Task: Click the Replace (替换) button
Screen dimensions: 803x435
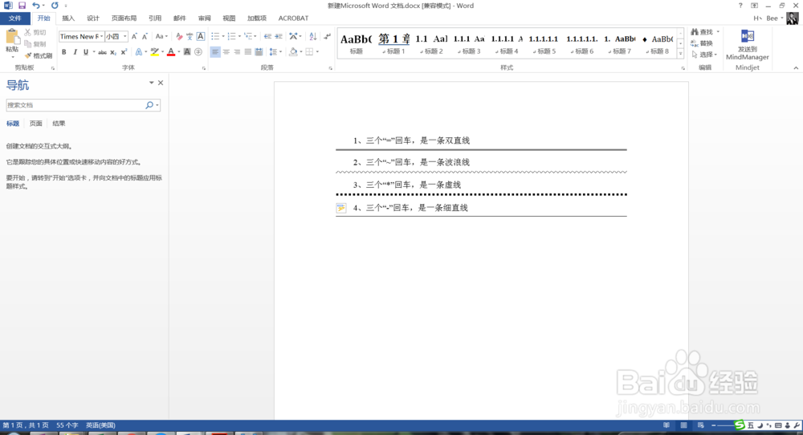Action: tap(702, 43)
